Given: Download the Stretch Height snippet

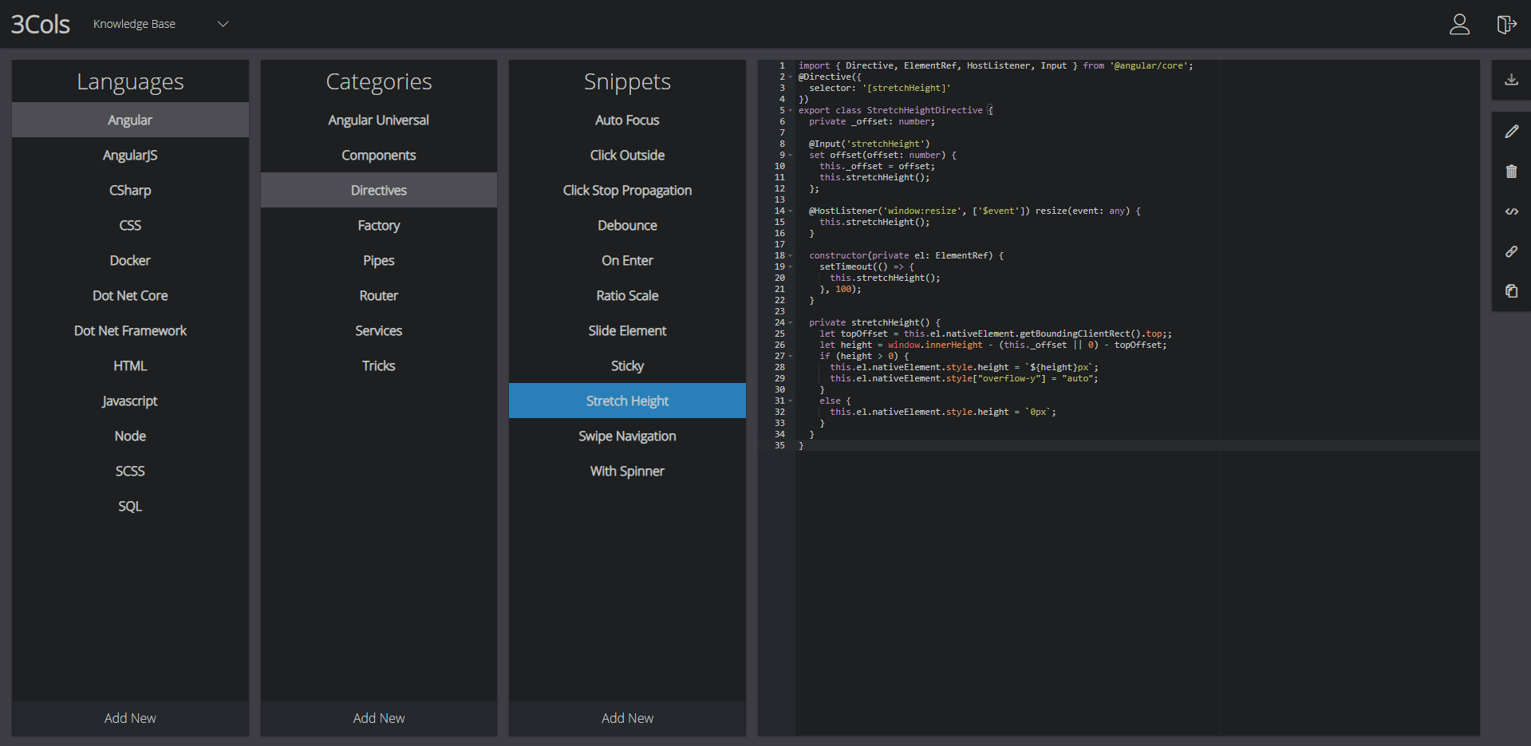Looking at the screenshot, I should pos(1510,79).
